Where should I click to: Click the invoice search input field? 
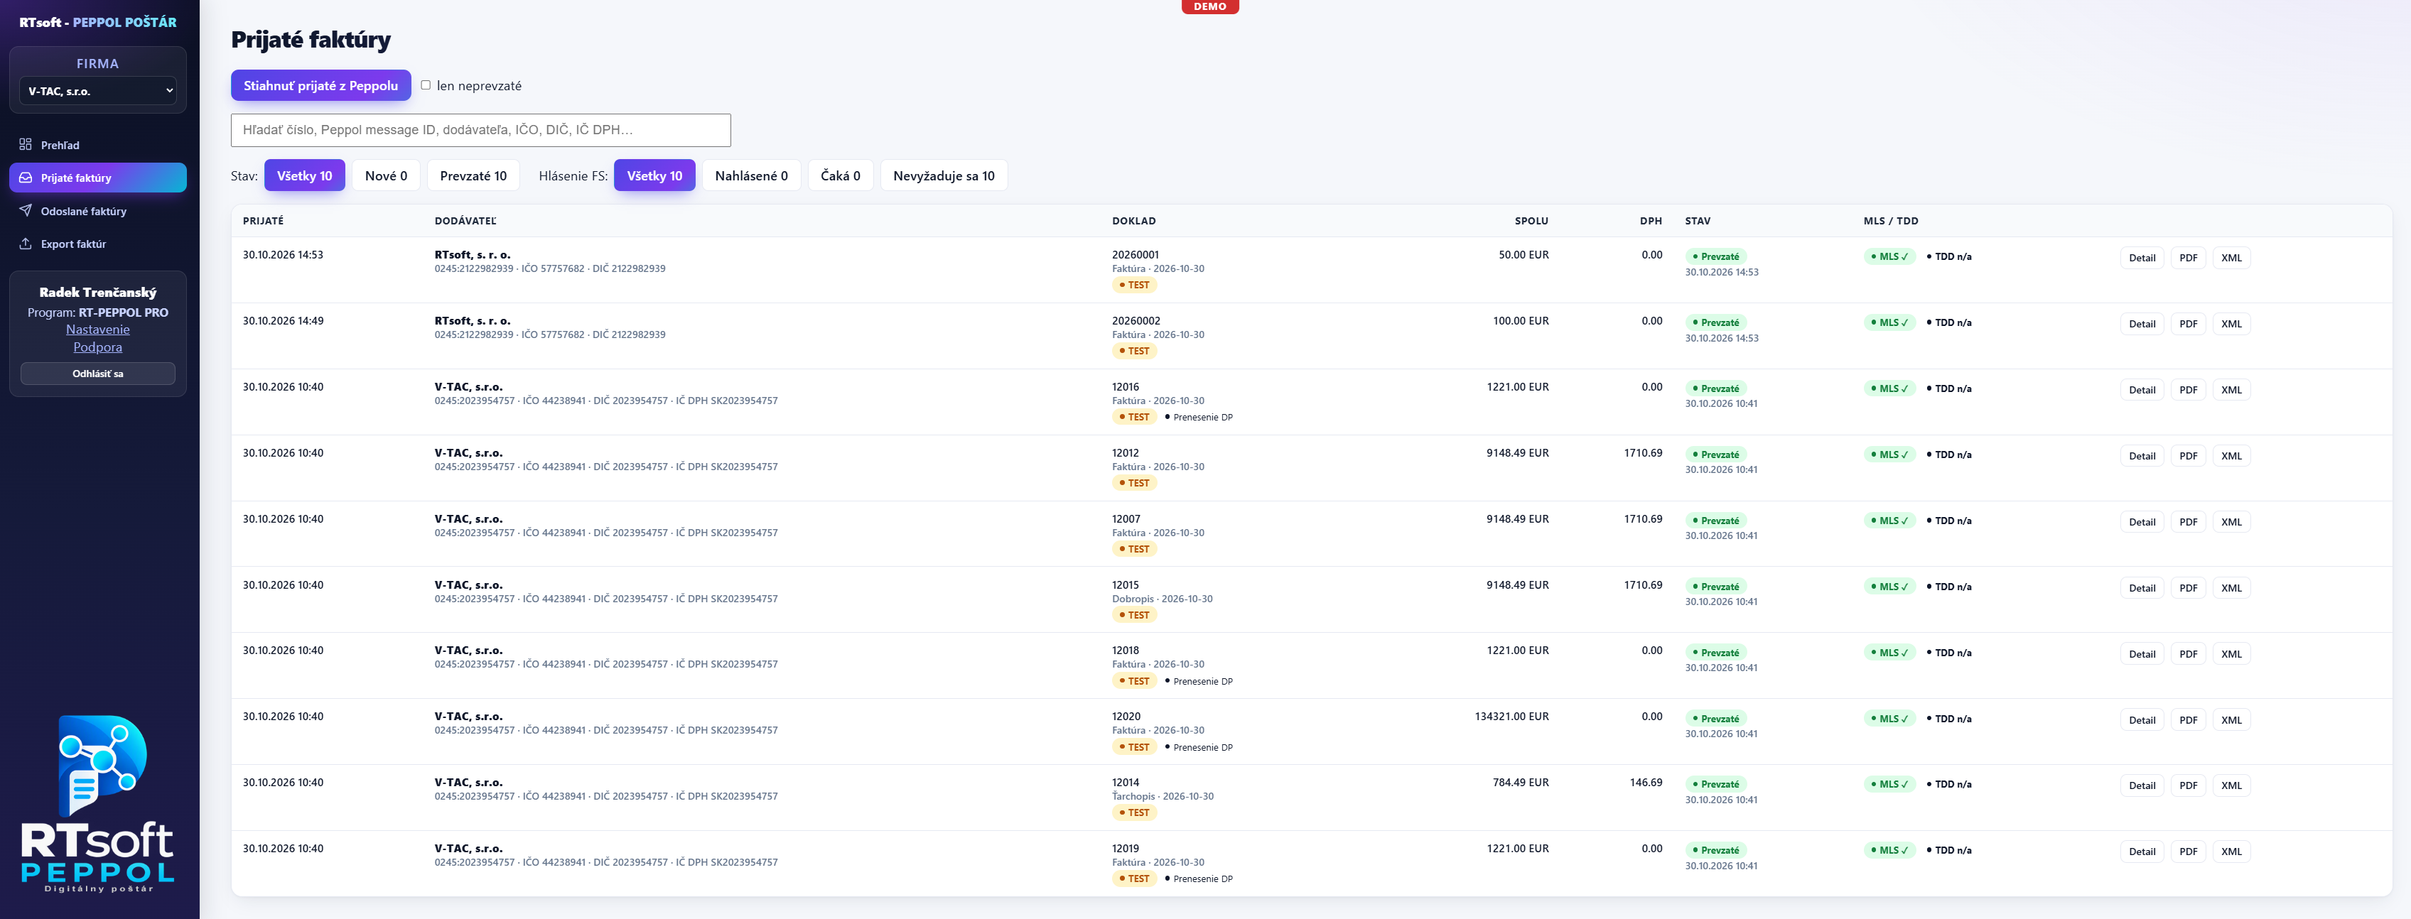click(480, 130)
